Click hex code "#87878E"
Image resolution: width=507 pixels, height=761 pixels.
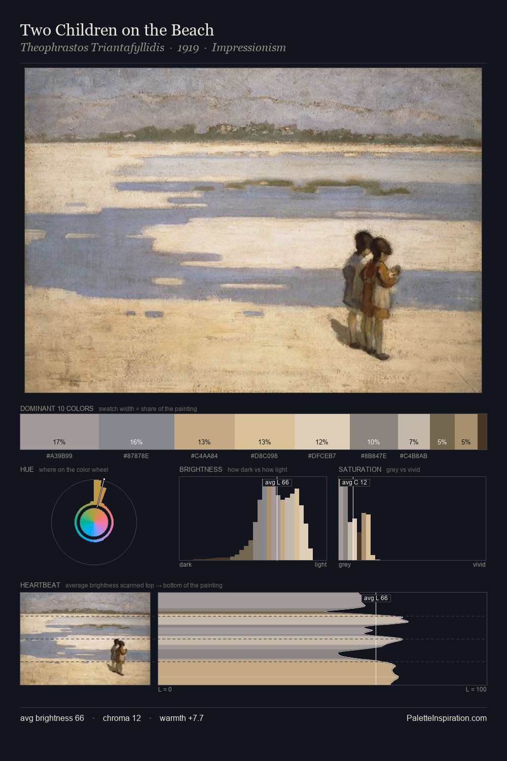136,456
